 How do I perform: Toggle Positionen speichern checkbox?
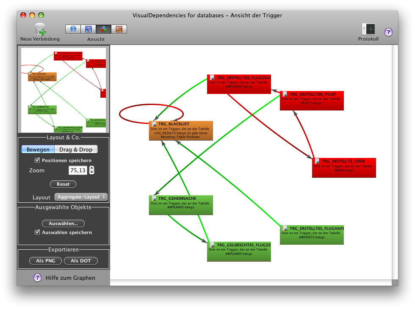click(x=38, y=160)
